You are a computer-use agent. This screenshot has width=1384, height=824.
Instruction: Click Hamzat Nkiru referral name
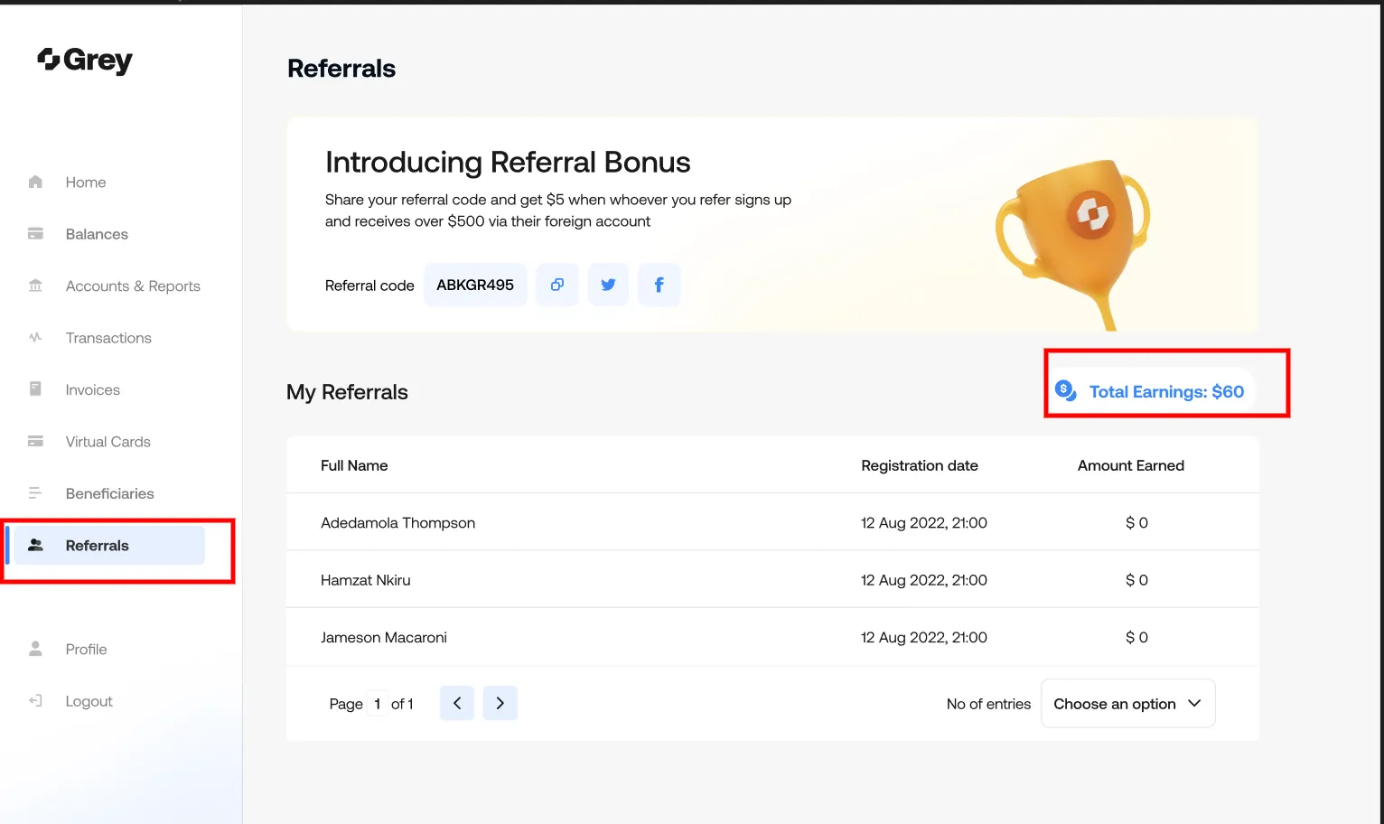pos(366,580)
